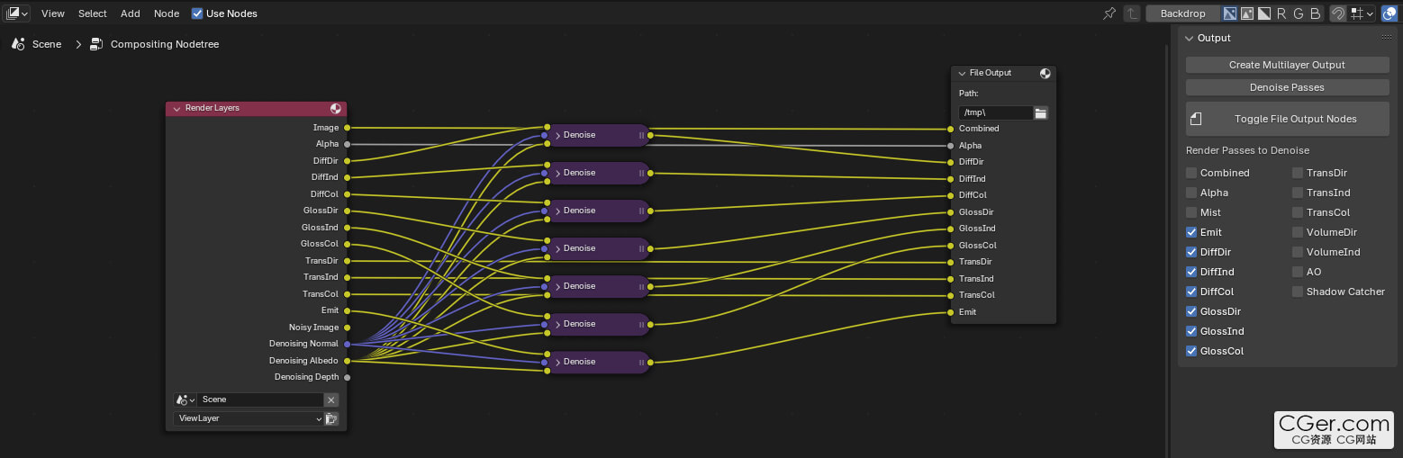Clear the Scene field with the X icon
The width and height of the screenshot is (1403, 458).
click(331, 400)
